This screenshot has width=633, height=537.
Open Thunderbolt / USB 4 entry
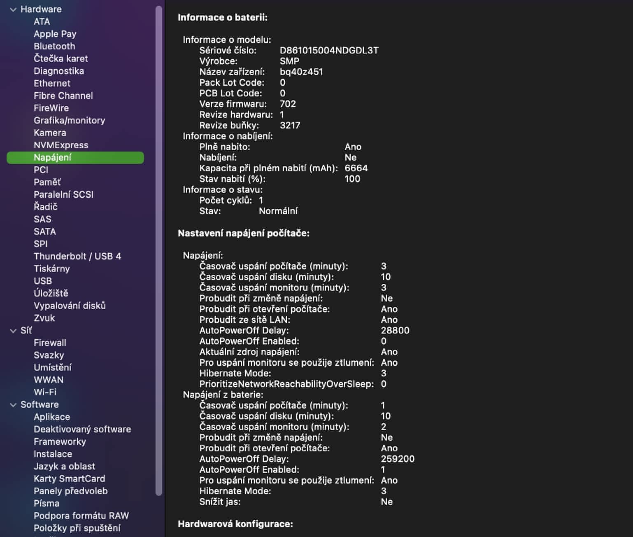pyautogui.click(x=77, y=256)
